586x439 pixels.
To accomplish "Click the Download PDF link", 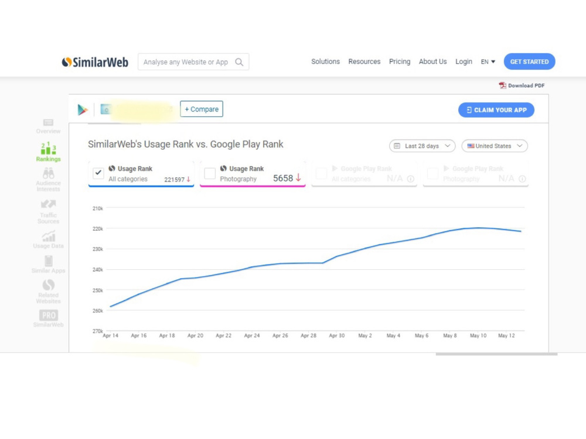I will pos(522,85).
